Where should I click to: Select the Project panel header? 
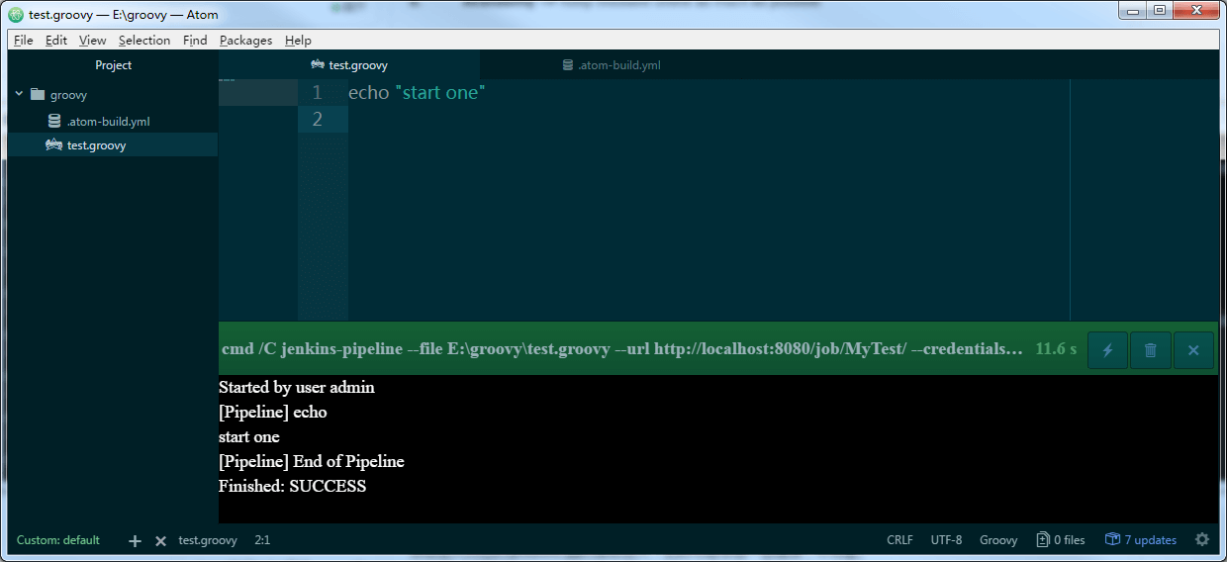[113, 65]
